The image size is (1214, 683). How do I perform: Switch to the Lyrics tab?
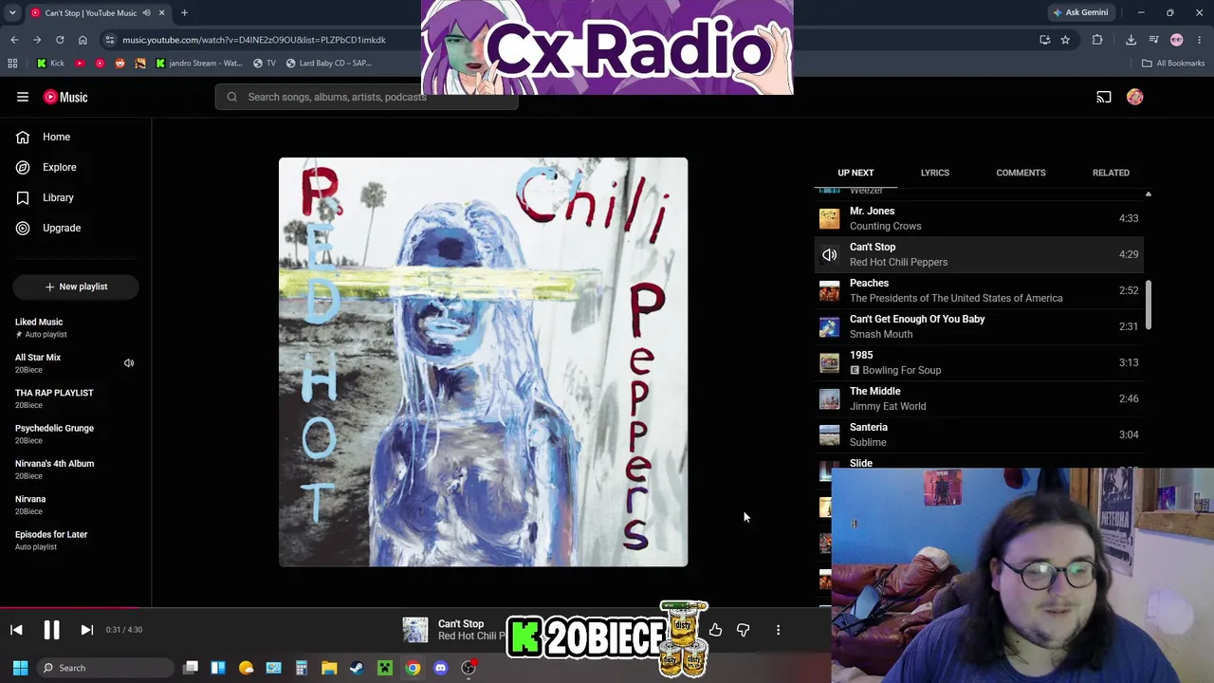(x=934, y=173)
